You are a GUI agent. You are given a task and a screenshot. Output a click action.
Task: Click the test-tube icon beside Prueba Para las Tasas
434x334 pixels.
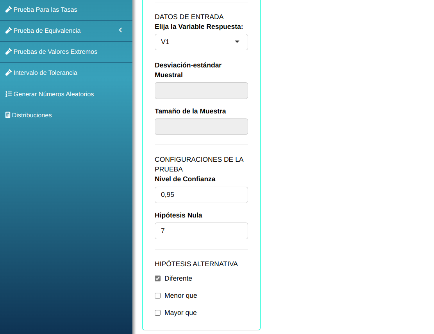(x=8, y=9)
